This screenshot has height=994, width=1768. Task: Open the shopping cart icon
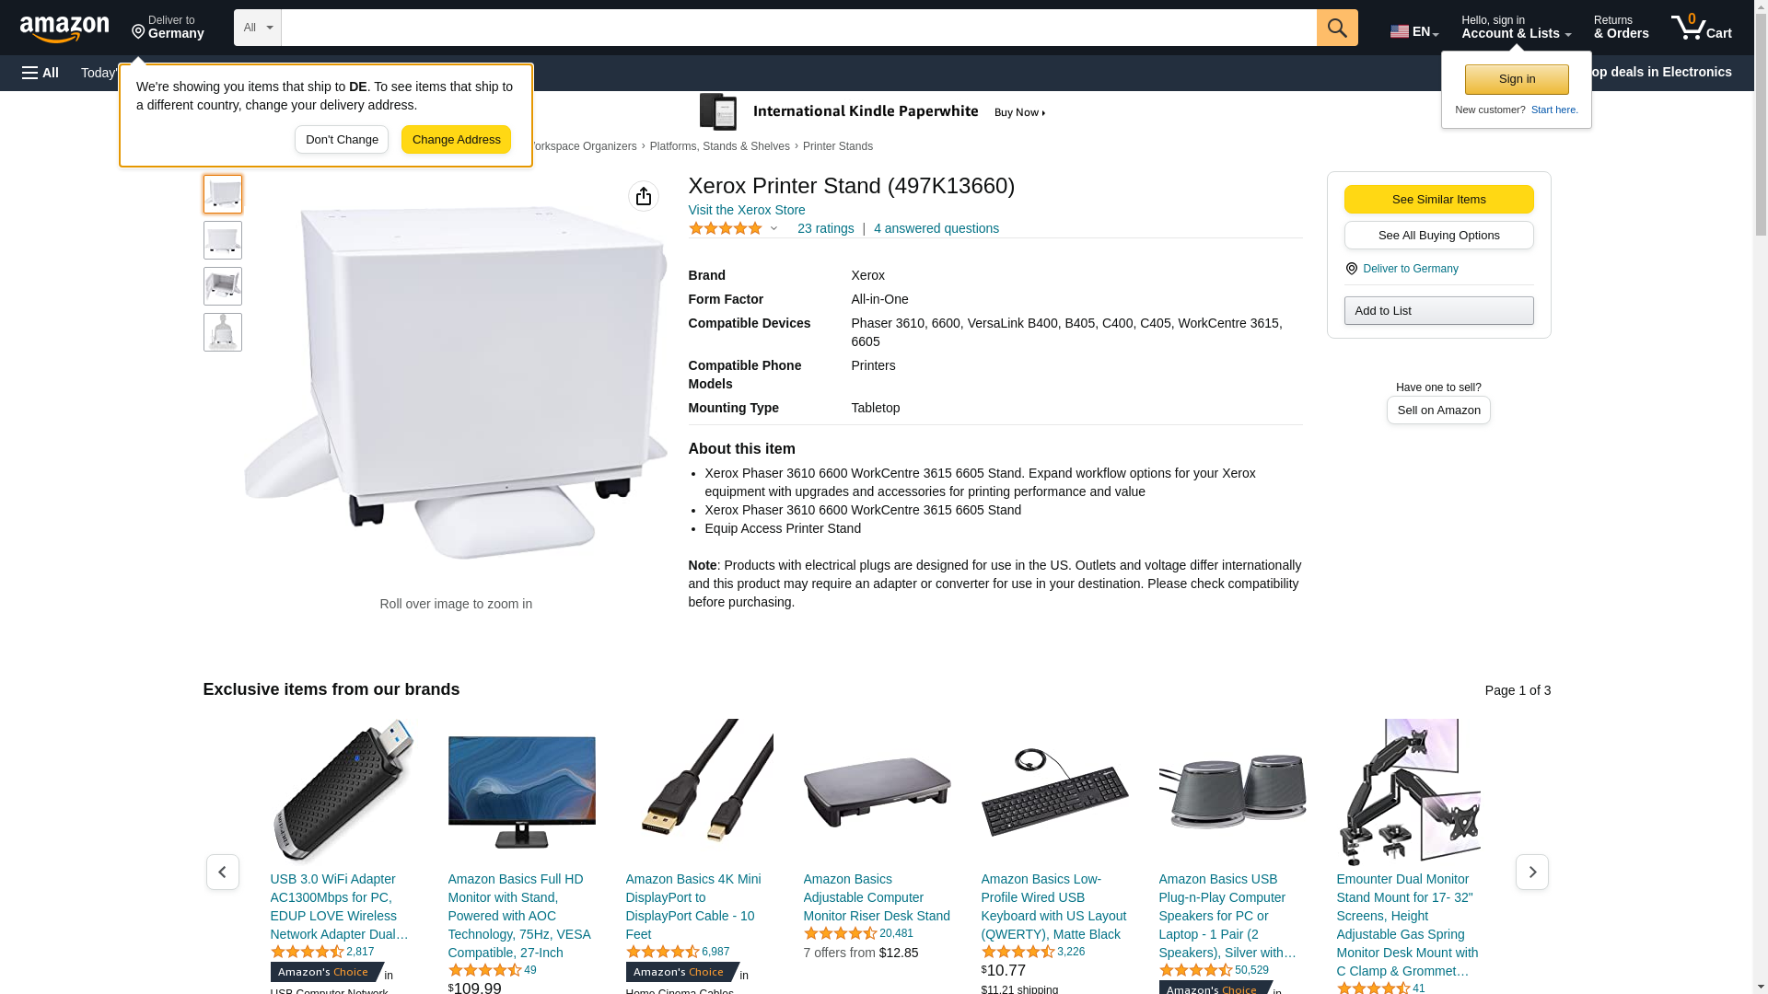pos(1701,28)
